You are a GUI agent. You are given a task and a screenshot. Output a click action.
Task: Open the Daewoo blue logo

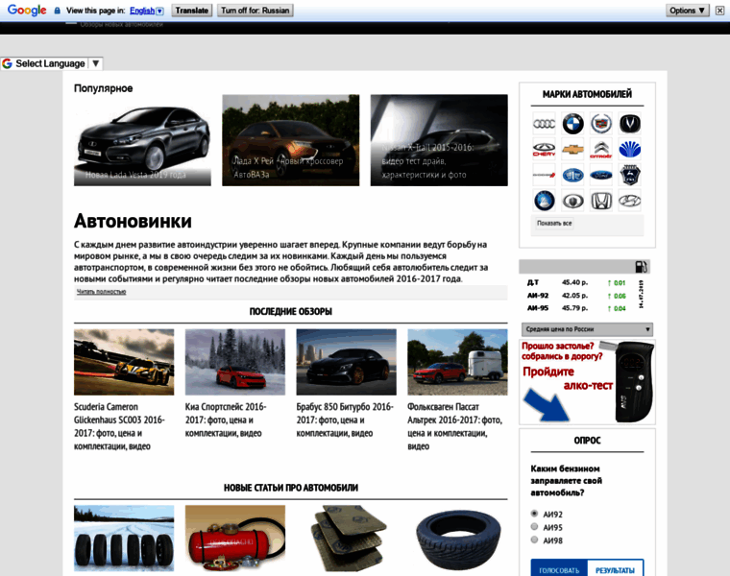[630, 150]
